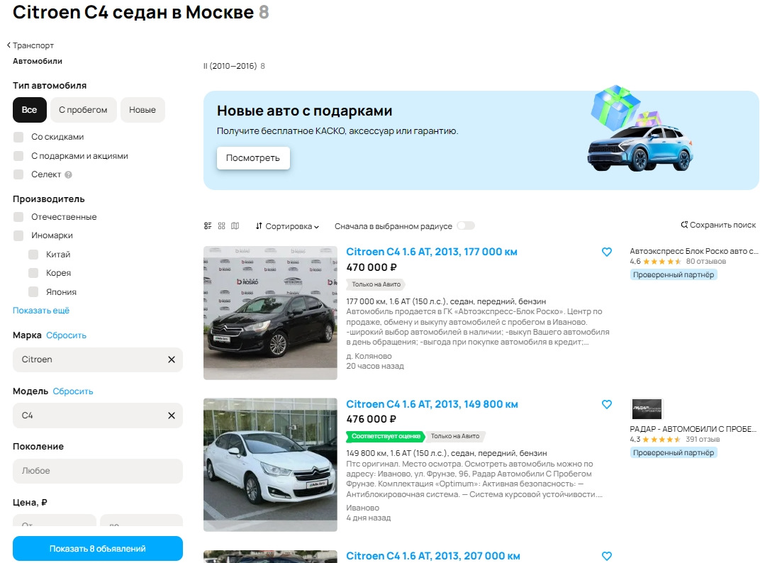
Task: Add 149 800 км Citroen to favorites
Action: point(606,404)
